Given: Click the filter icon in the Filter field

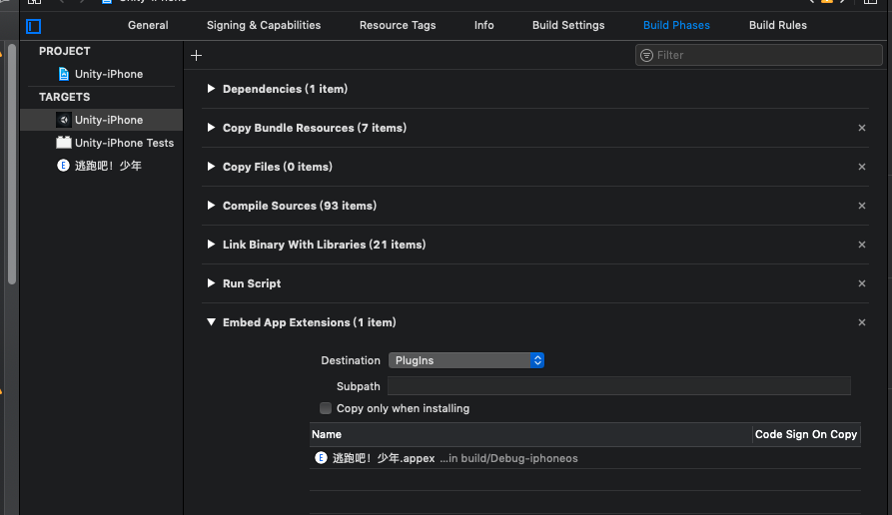Looking at the screenshot, I should [x=647, y=55].
